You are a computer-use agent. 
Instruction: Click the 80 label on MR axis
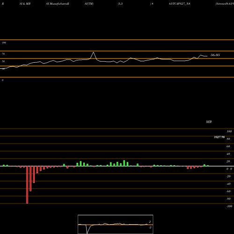(x=228, y=139)
